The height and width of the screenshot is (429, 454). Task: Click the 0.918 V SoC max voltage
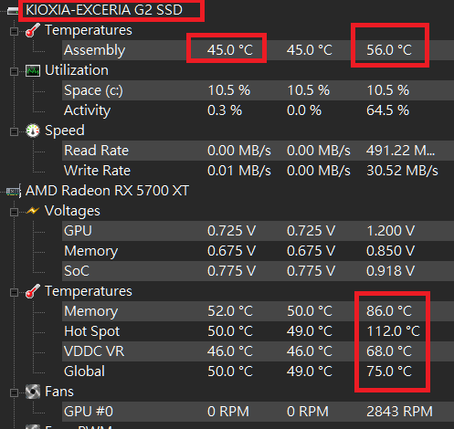coord(390,271)
